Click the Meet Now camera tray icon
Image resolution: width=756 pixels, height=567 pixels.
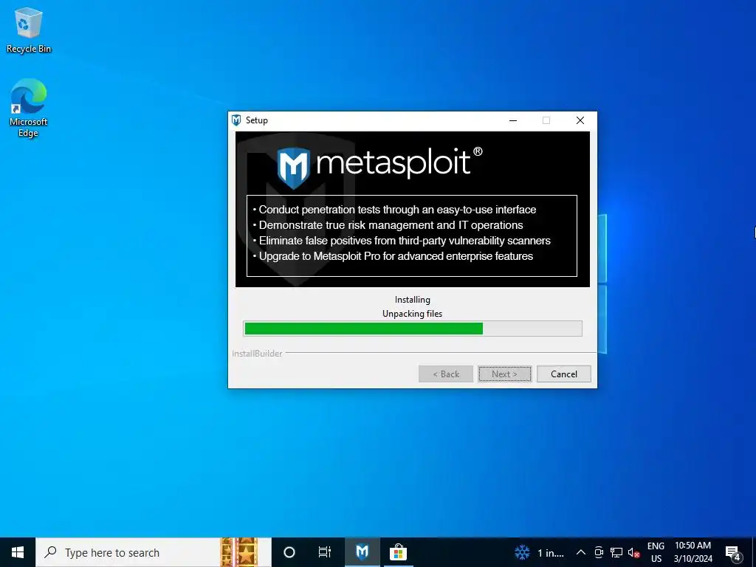pyautogui.click(x=599, y=552)
